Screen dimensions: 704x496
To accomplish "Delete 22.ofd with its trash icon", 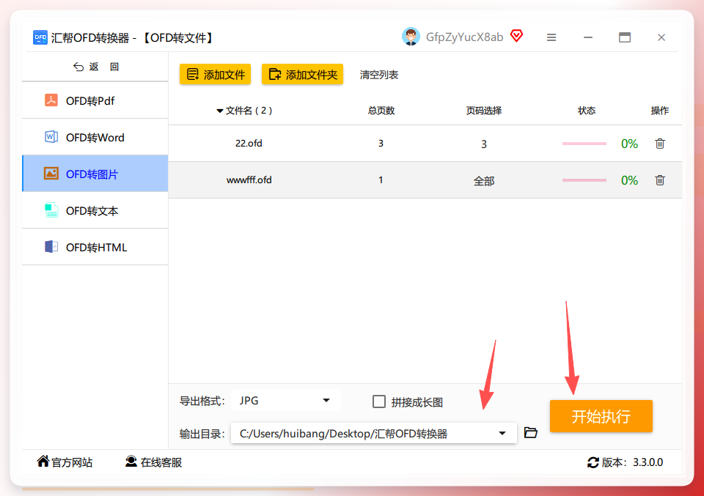I will click(x=659, y=144).
